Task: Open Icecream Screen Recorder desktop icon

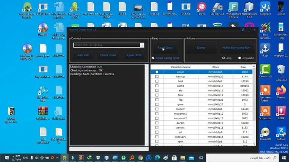Action: (265, 93)
